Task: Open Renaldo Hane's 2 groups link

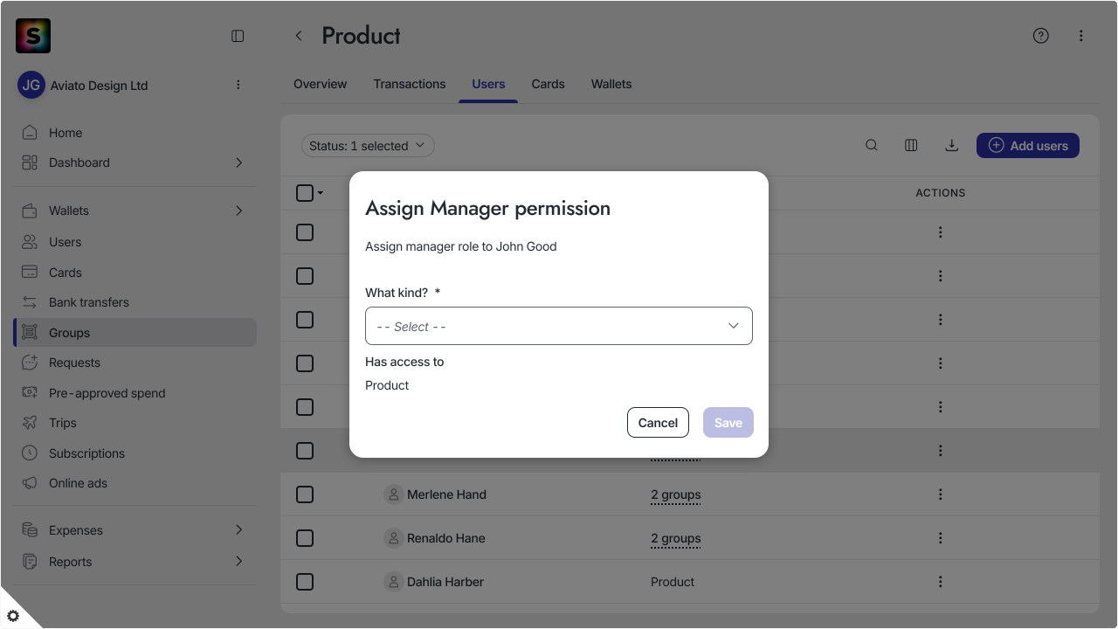Action: tap(676, 538)
